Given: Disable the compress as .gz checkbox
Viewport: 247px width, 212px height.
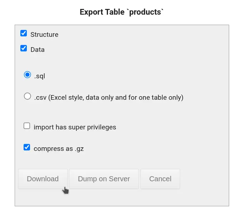Looking at the screenshot, I should point(27,147).
